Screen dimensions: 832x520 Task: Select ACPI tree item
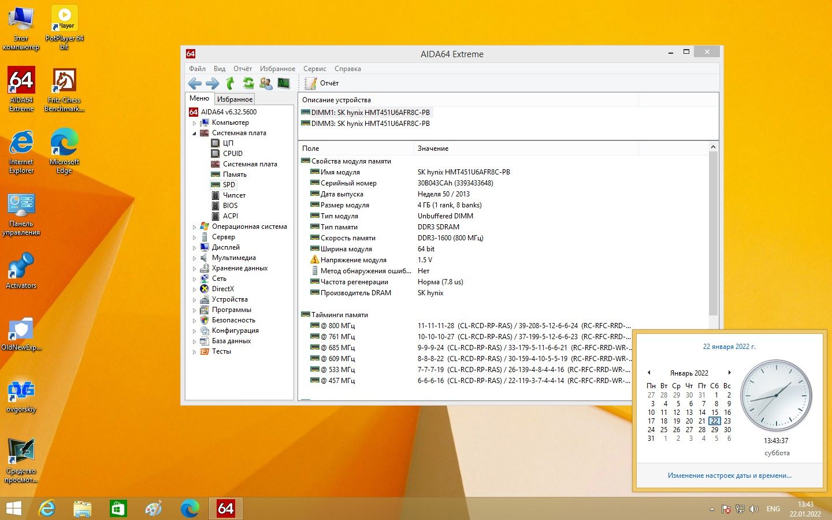pyautogui.click(x=231, y=216)
